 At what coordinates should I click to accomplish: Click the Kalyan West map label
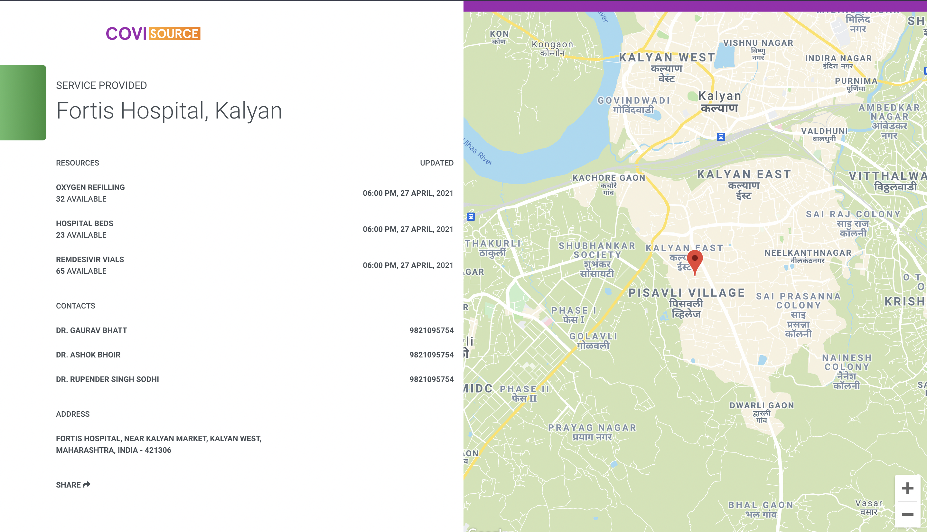coord(667,58)
